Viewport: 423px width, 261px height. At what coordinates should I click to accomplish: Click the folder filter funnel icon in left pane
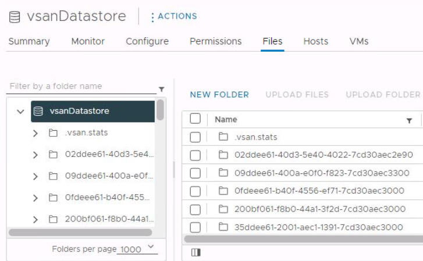point(161,89)
